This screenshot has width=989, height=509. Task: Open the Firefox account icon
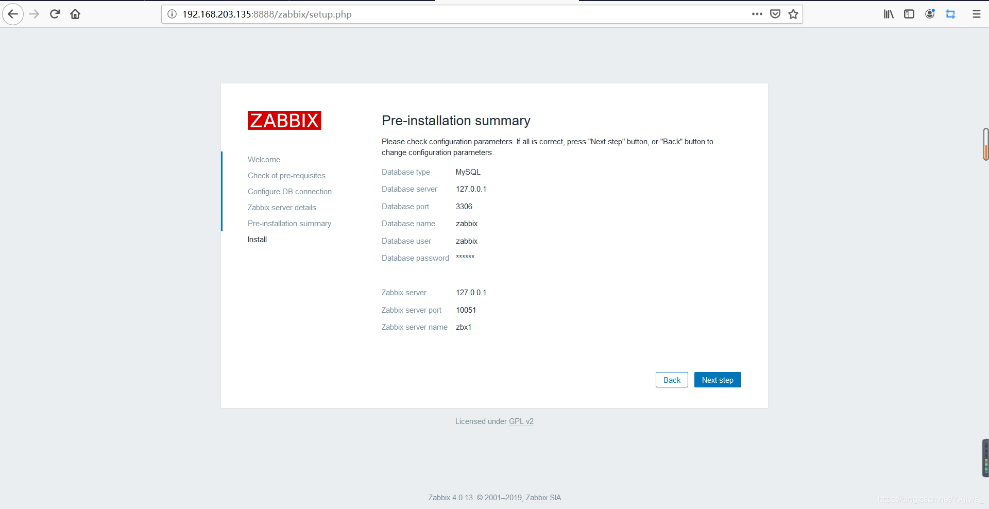pos(930,14)
